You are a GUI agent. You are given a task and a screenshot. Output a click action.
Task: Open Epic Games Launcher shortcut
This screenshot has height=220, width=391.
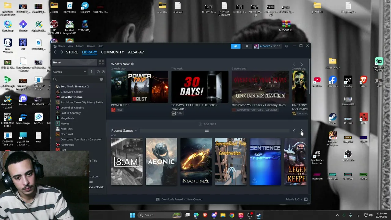coord(317,157)
